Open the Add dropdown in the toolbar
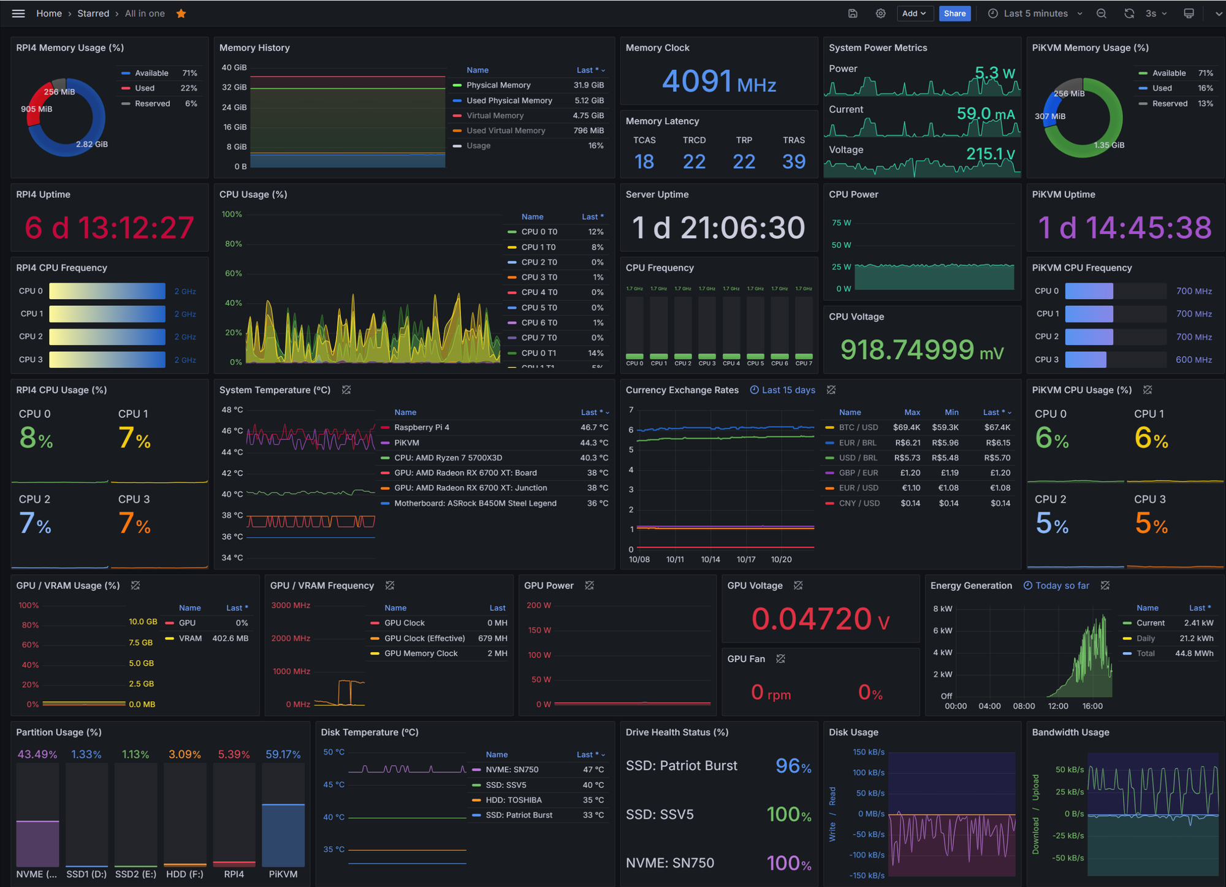 915,13
